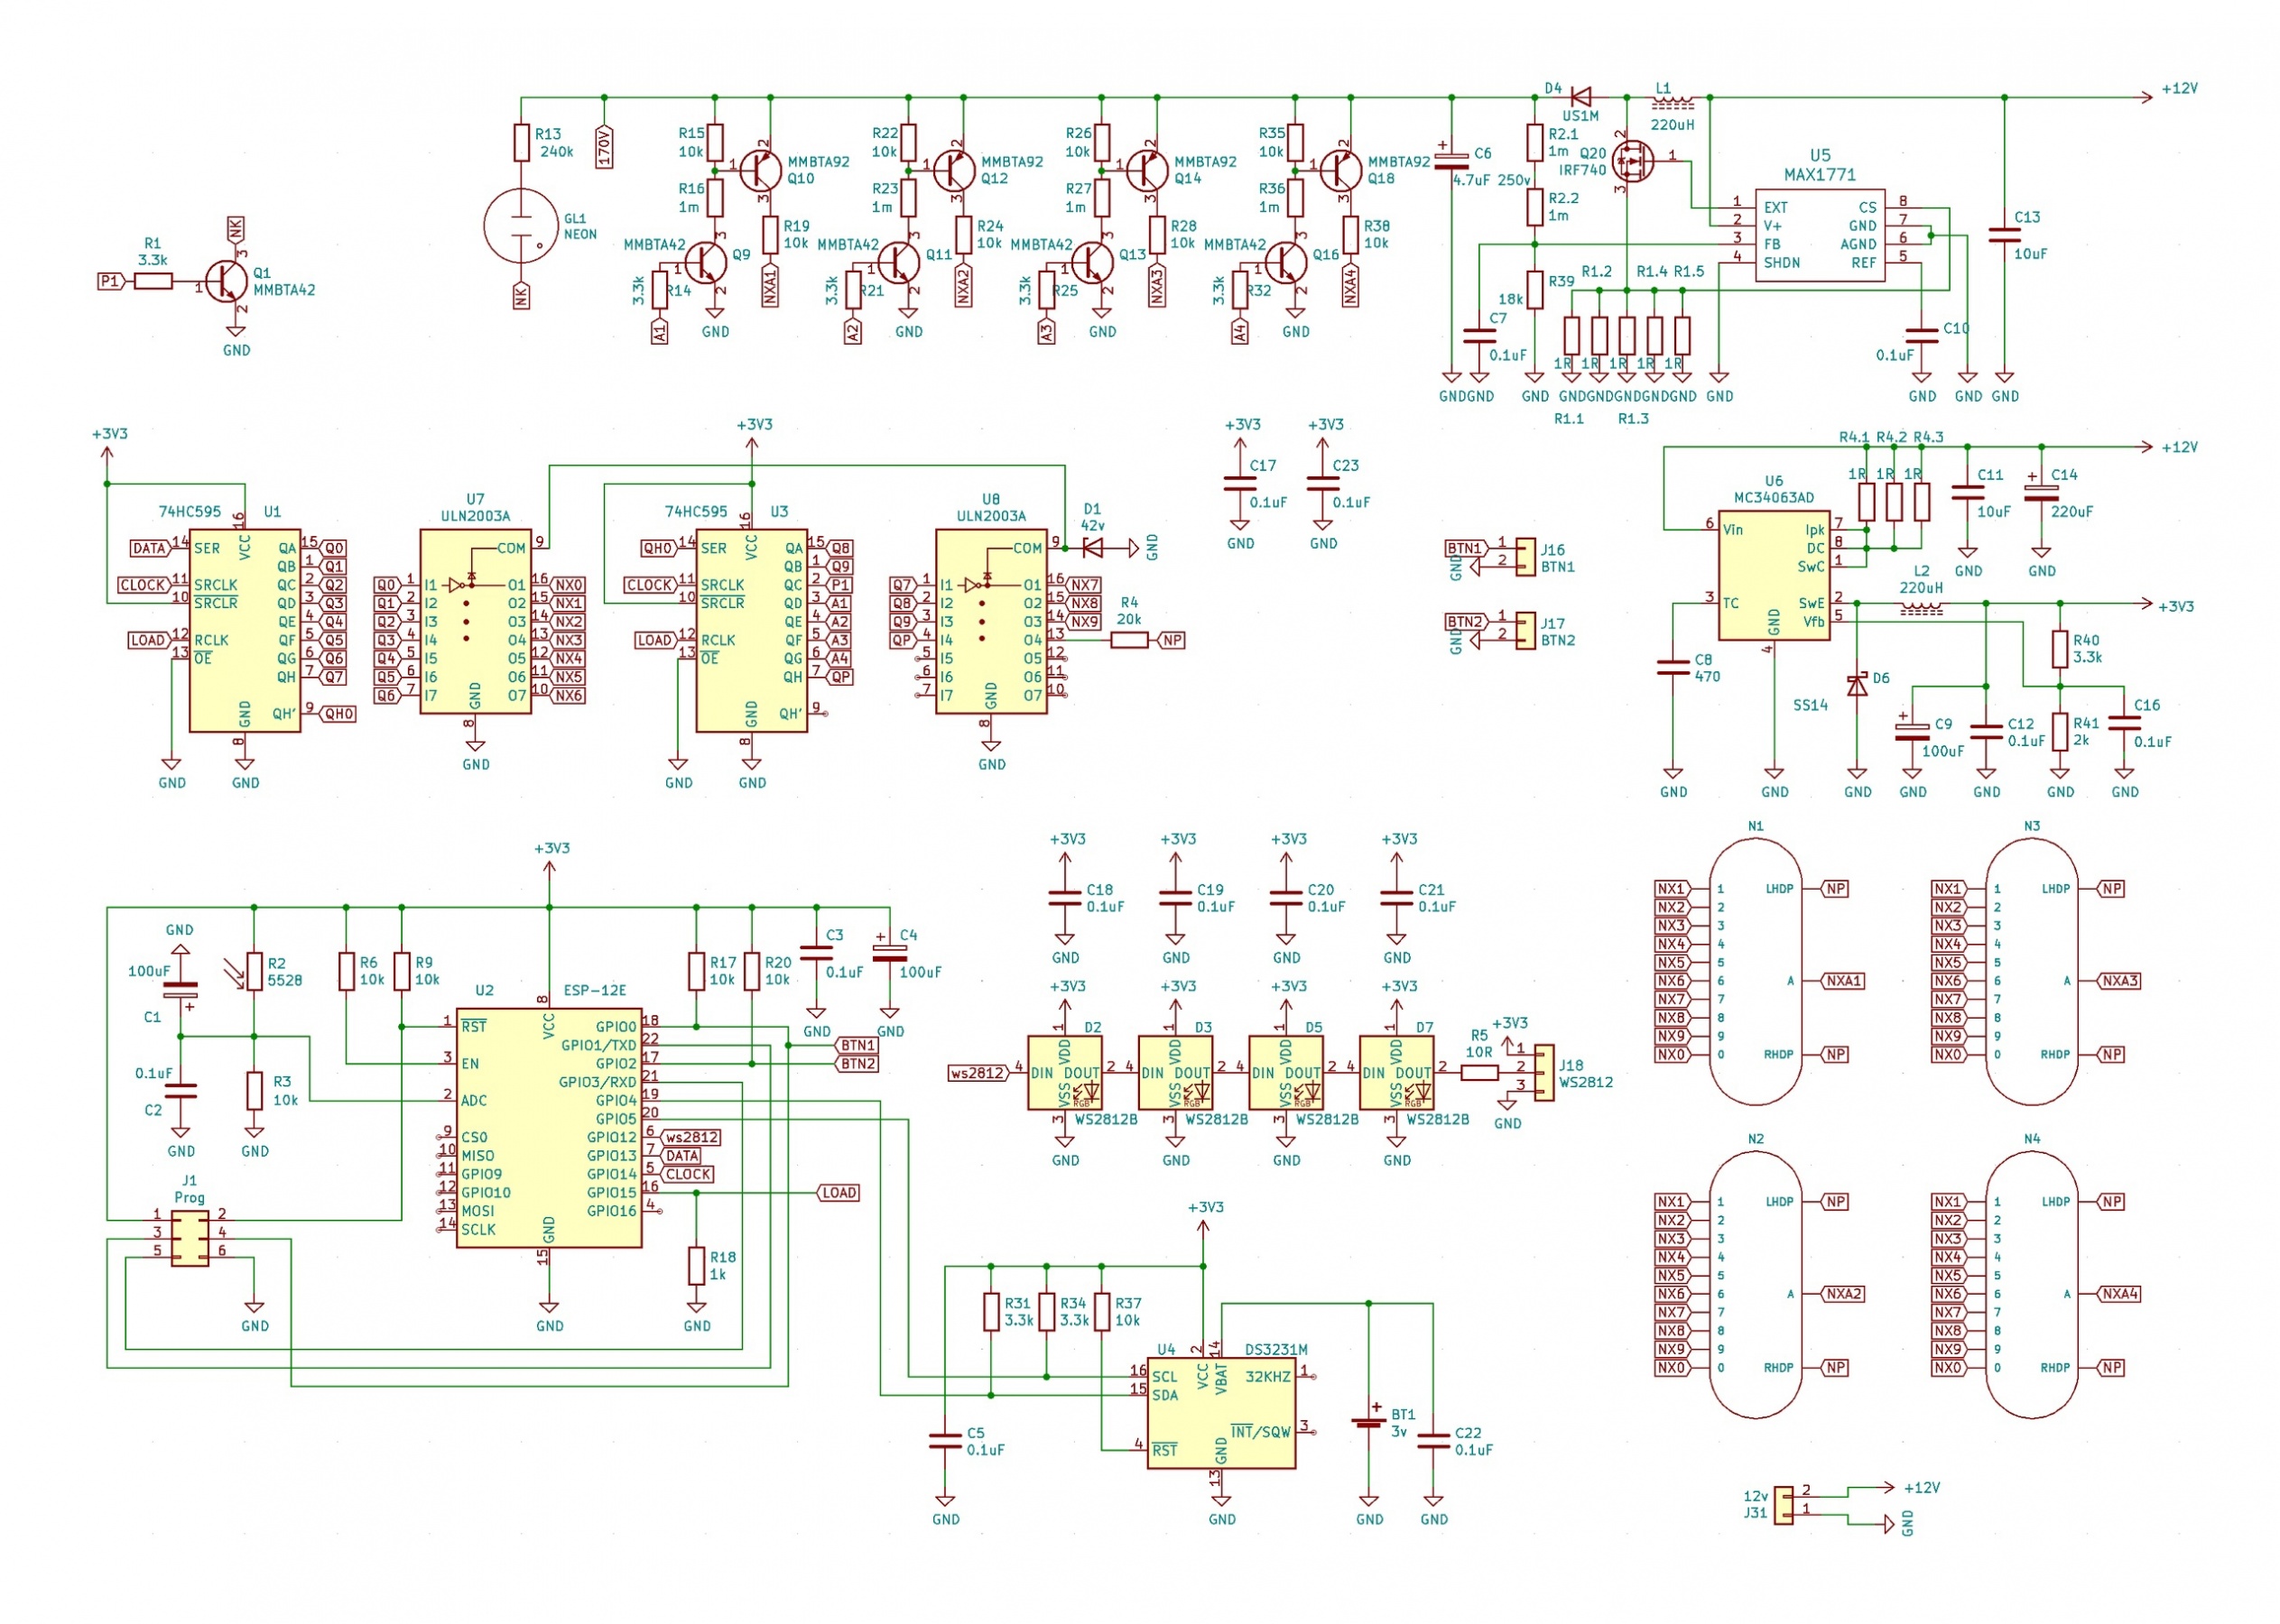Click the N1 nixie tube outline
The image size is (2280, 1624).
click(1755, 971)
